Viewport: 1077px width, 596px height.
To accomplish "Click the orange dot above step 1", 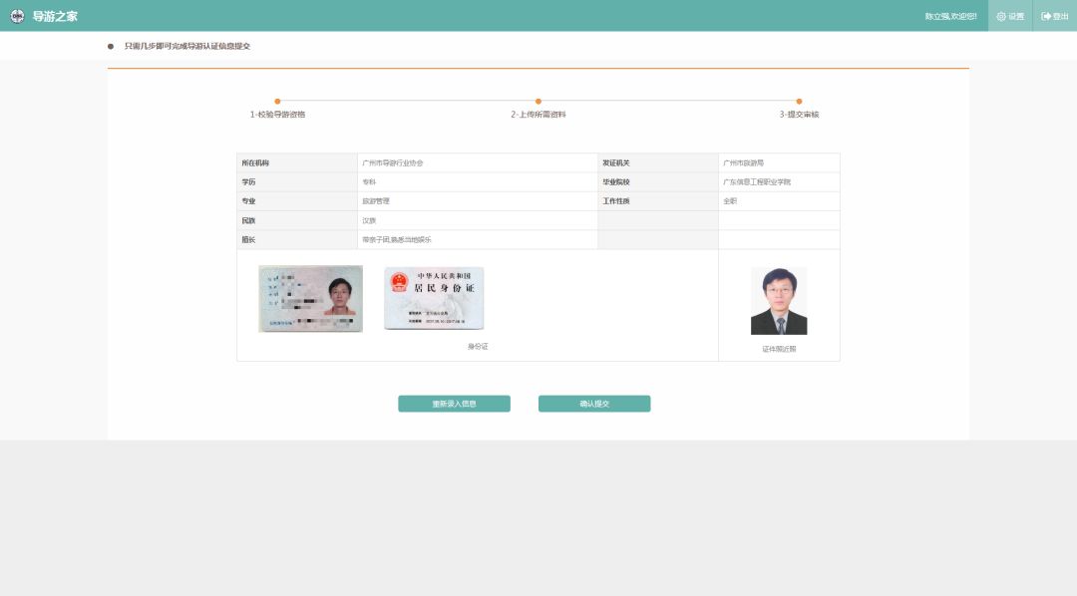I will pos(278,101).
